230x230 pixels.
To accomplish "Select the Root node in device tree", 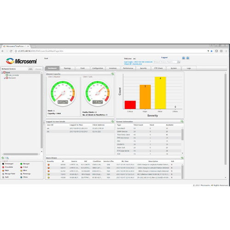I will click(8, 73).
